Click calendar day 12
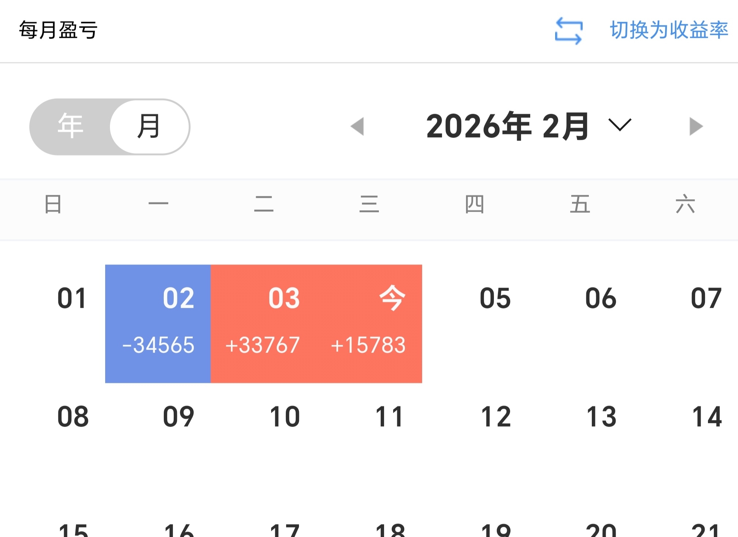 pos(495,417)
